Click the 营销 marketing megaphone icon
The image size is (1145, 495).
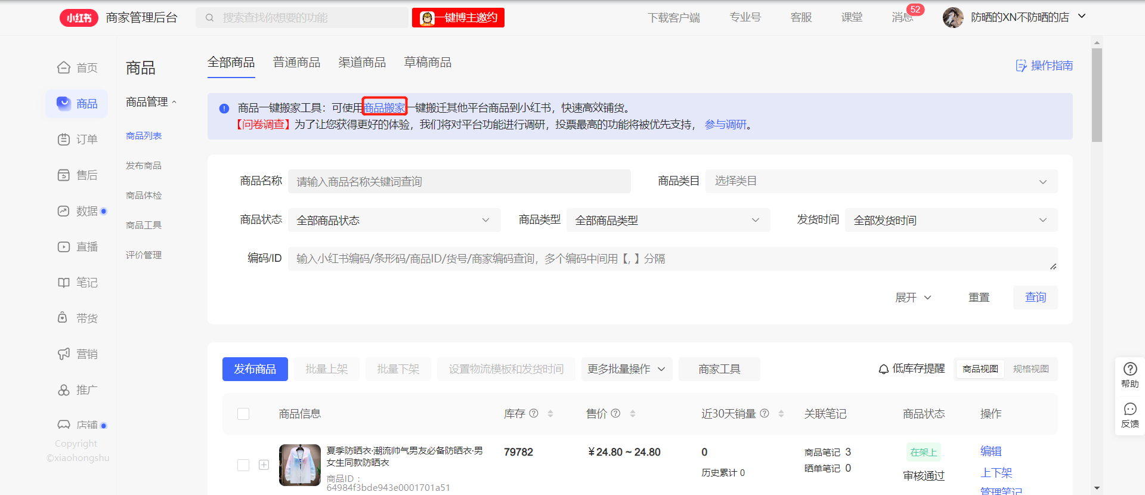[64, 354]
